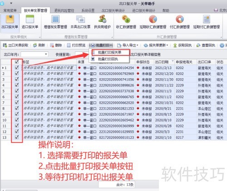This screenshot has width=227, height=191.
Task: Select 批量打印报关单 from the menu
Action: click(x=109, y=53)
